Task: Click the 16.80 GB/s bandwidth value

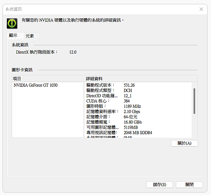Action: 133,122
